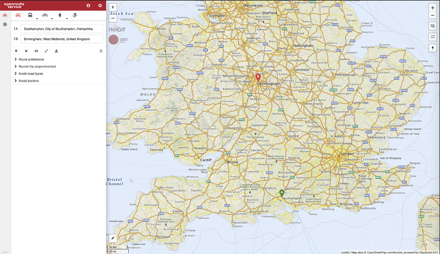
Task: Switch to the directions tab
Action: pyautogui.click(x=5, y=14)
